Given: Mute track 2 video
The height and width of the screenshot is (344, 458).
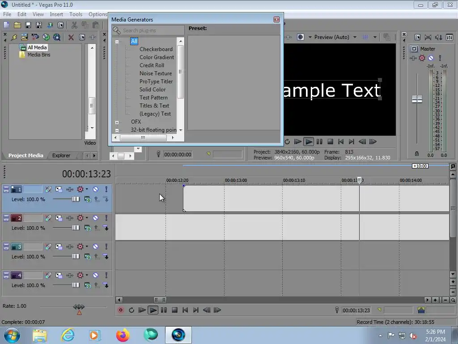Looking at the screenshot, I should [96, 218].
